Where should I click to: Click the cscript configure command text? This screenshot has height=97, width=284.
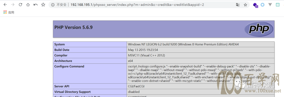point(199,73)
